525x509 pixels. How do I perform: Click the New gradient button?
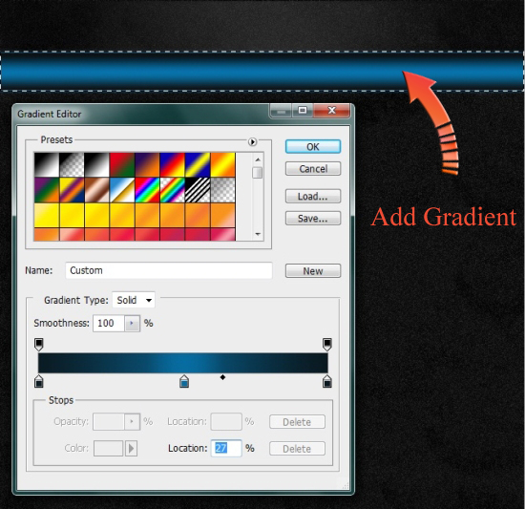[313, 270]
